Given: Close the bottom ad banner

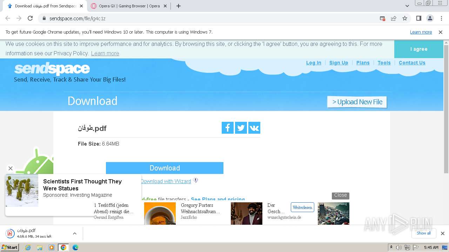Looking at the screenshot, I should [x=340, y=195].
